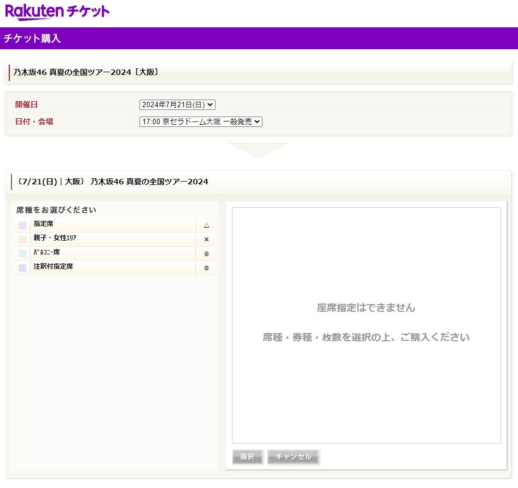Click the ﾊﾞﾙｺﾆｰ席 color swatch
The width and height of the screenshot is (518, 488).
coord(22,254)
